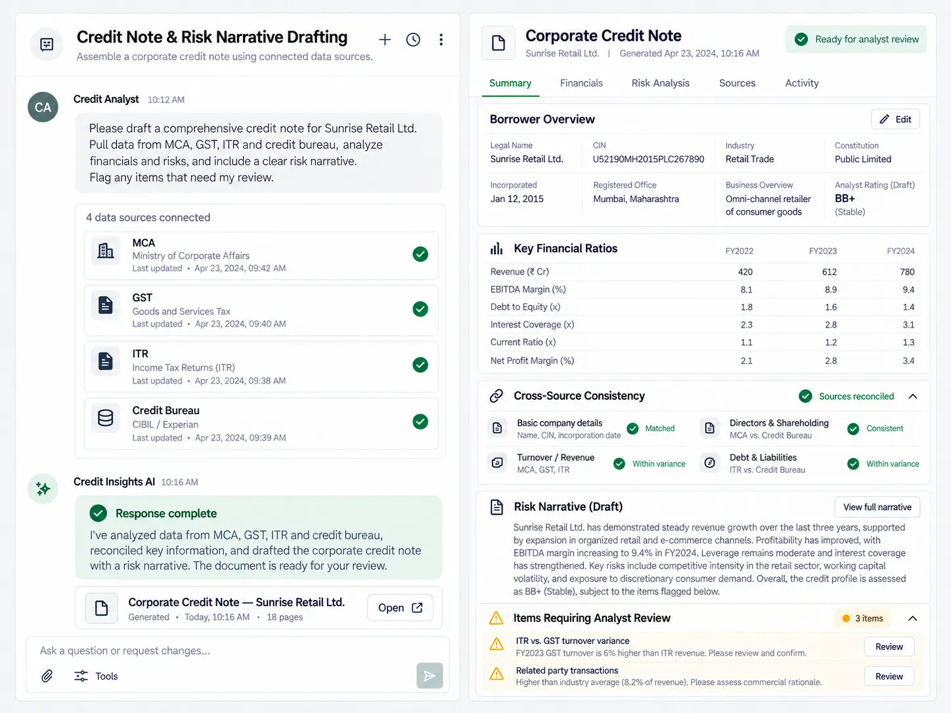This screenshot has height=713, width=951.
Task: Collapse the Items Requiring Analyst Review chevron
Action: (x=913, y=618)
